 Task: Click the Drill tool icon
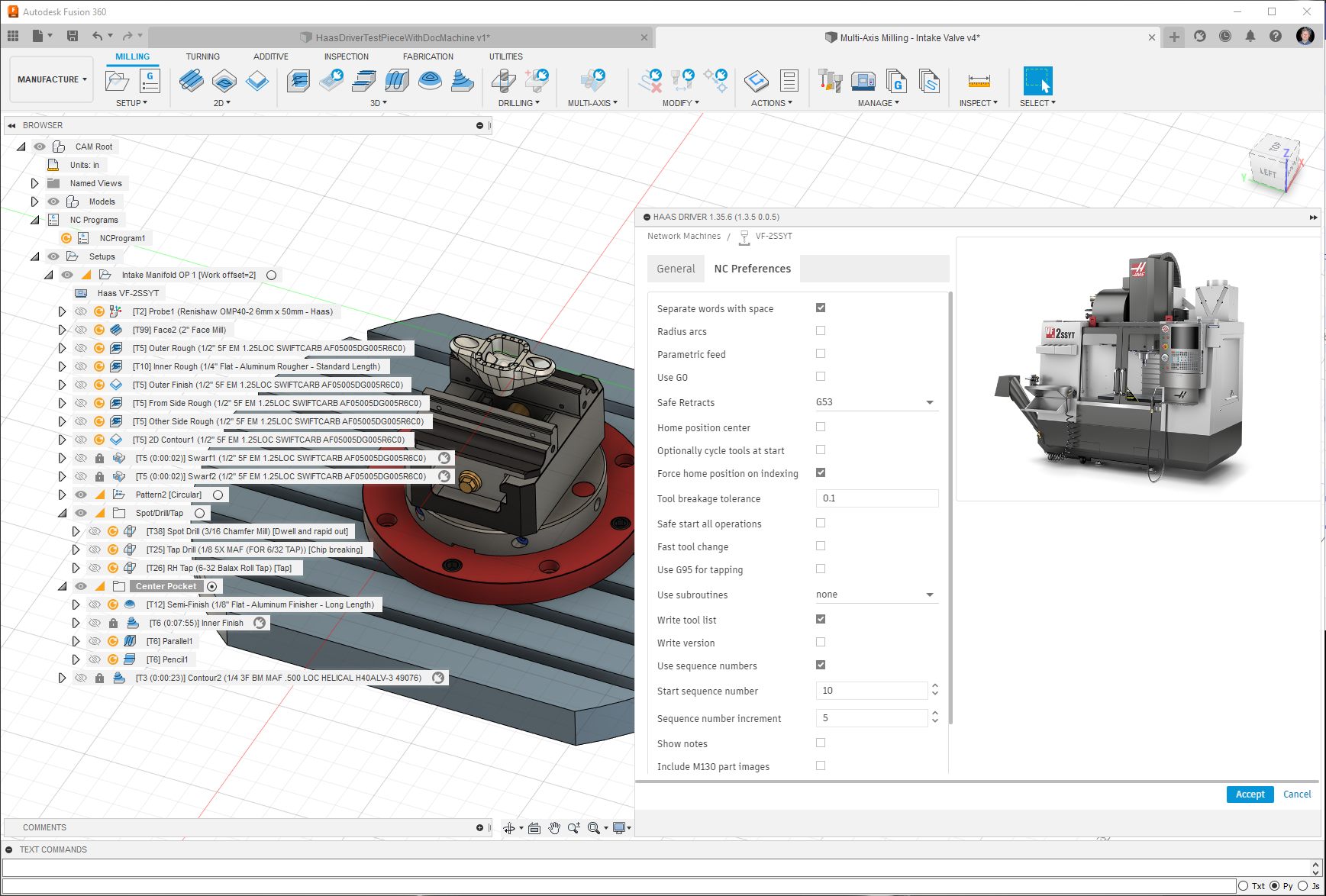pos(504,80)
